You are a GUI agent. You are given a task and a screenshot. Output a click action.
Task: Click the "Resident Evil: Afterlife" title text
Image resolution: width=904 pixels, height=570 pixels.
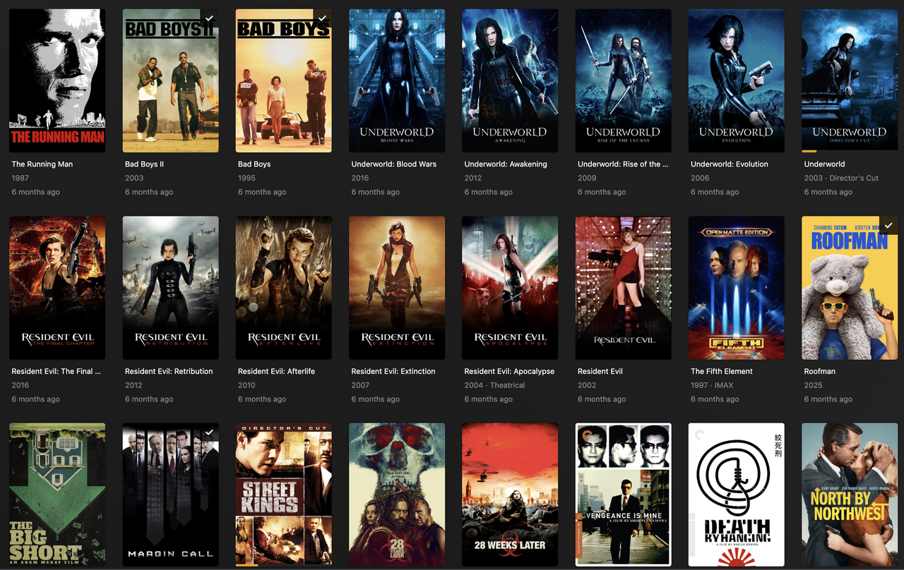tap(276, 371)
